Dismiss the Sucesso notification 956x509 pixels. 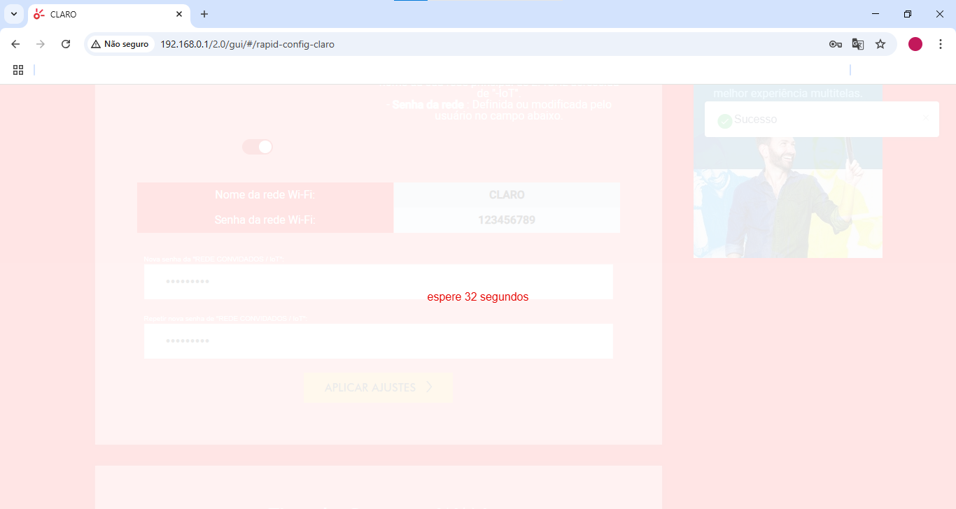point(926,118)
